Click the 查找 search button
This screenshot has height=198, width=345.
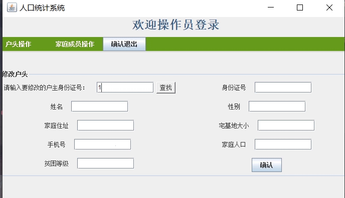point(166,87)
